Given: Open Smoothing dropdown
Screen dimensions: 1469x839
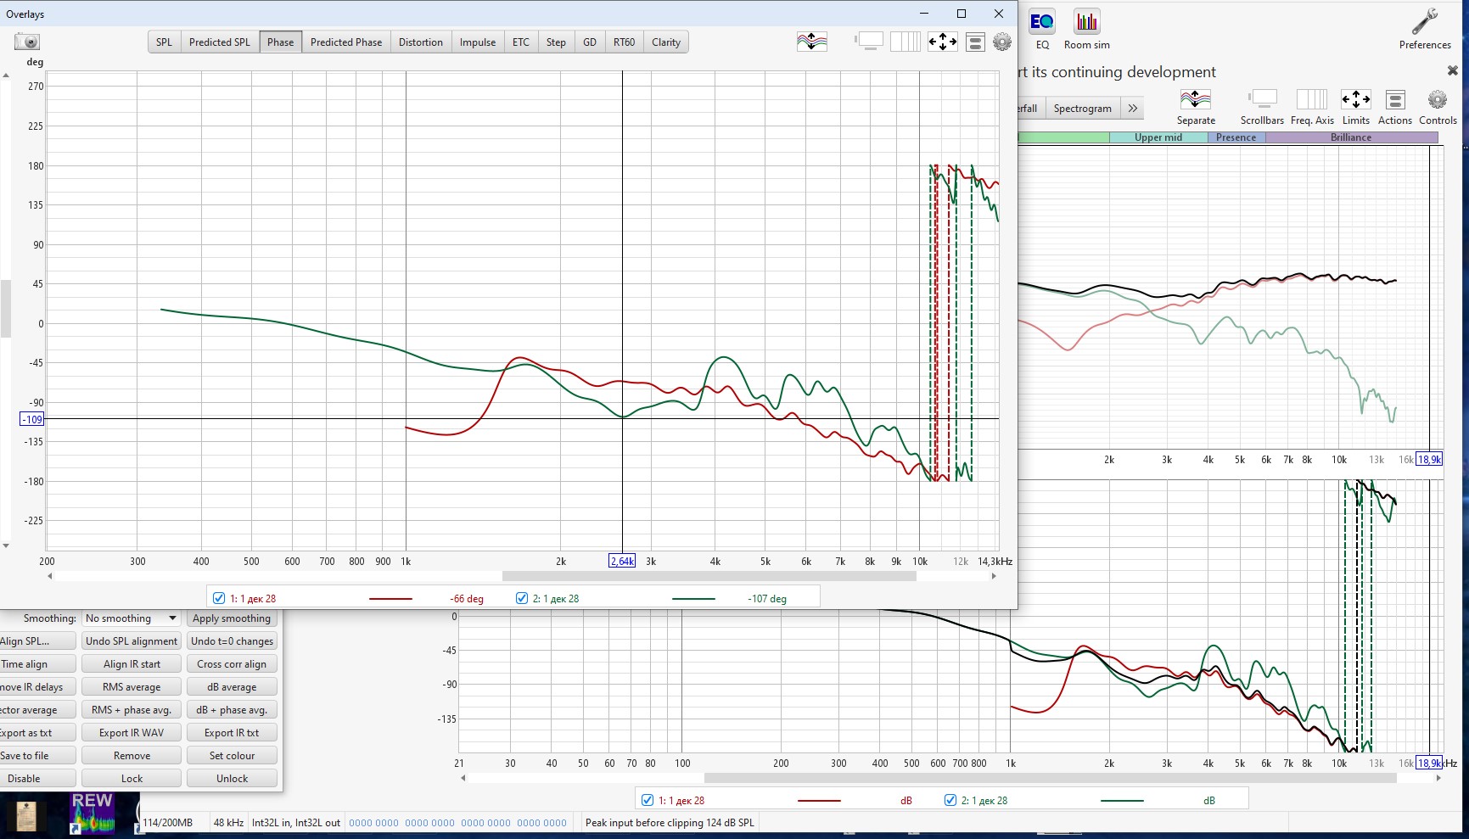Looking at the screenshot, I should click(x=132, y=618).
